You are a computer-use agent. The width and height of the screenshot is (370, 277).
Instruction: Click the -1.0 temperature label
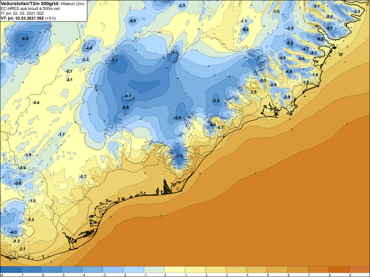coord(32,201)
